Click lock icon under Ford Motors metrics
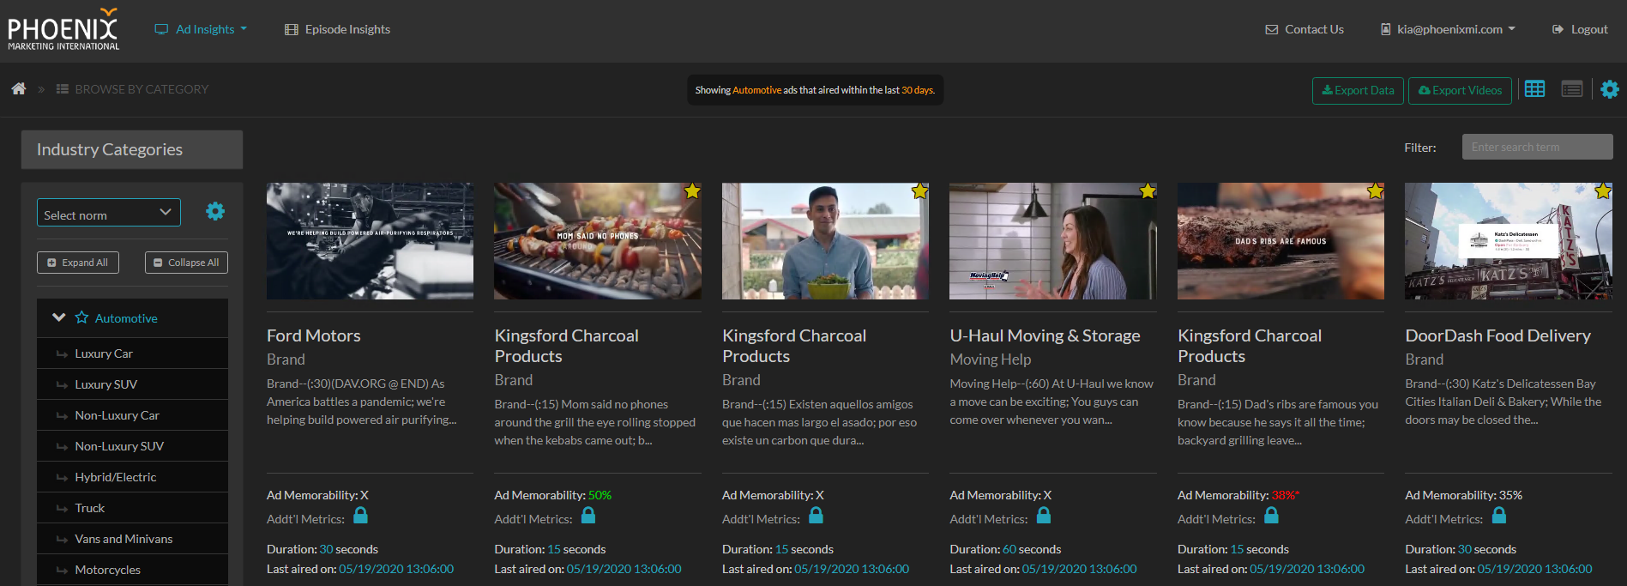Screen dimensions: 1627x586 click(361, 515)
